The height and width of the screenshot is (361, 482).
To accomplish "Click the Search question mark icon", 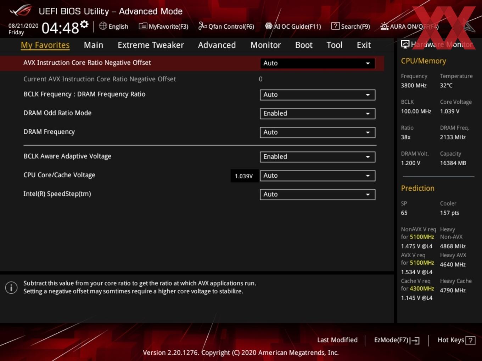I will click(335, 26).
